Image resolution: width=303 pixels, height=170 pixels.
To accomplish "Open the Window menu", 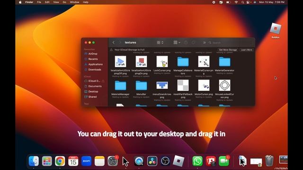I will (75, 2).
